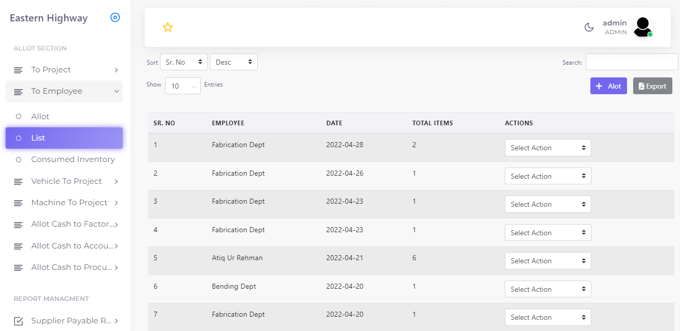This screenshot has width=680, height=331.
Task: Expand the Allot Cash to Procurement chevron
Action: click(116, 267)
